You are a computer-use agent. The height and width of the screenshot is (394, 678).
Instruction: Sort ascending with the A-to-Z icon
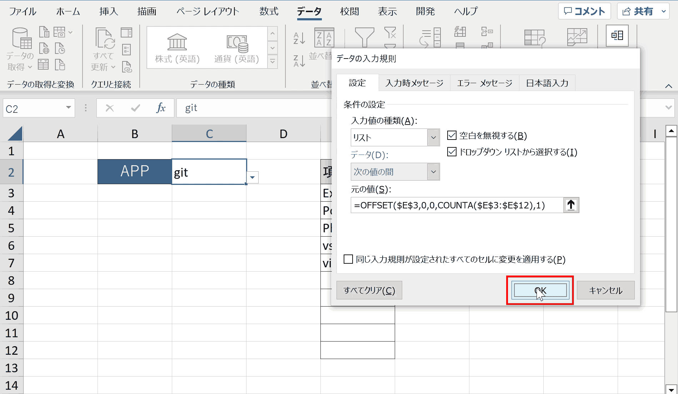click(x=299, y=38)
